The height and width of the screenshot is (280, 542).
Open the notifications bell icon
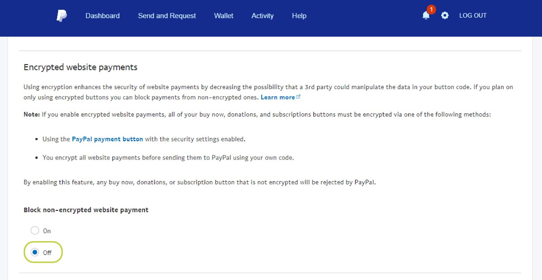click(426, 15)
